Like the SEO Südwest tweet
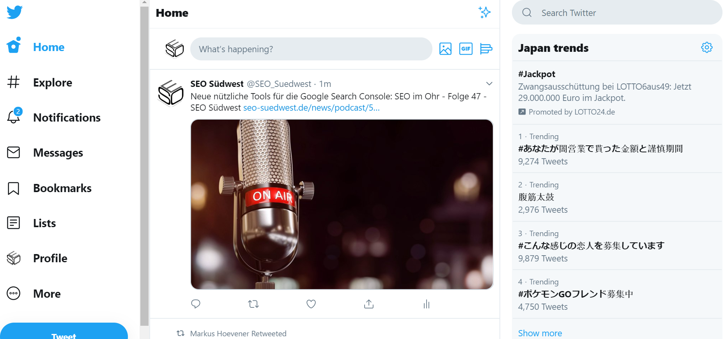This screenshot has width=726, height=339. tap(311, 304)
